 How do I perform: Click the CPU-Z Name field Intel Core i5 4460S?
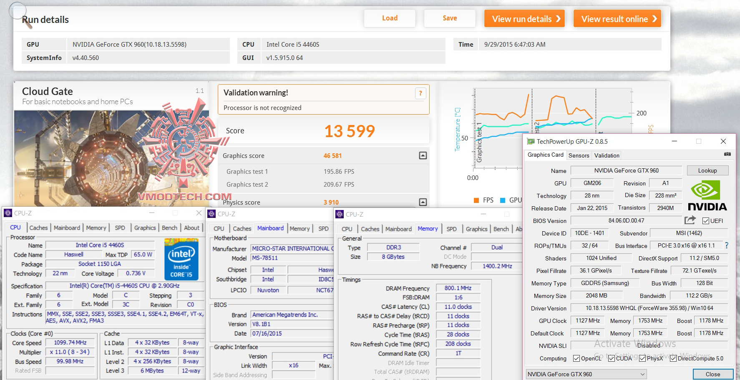(x=100, y=245)
